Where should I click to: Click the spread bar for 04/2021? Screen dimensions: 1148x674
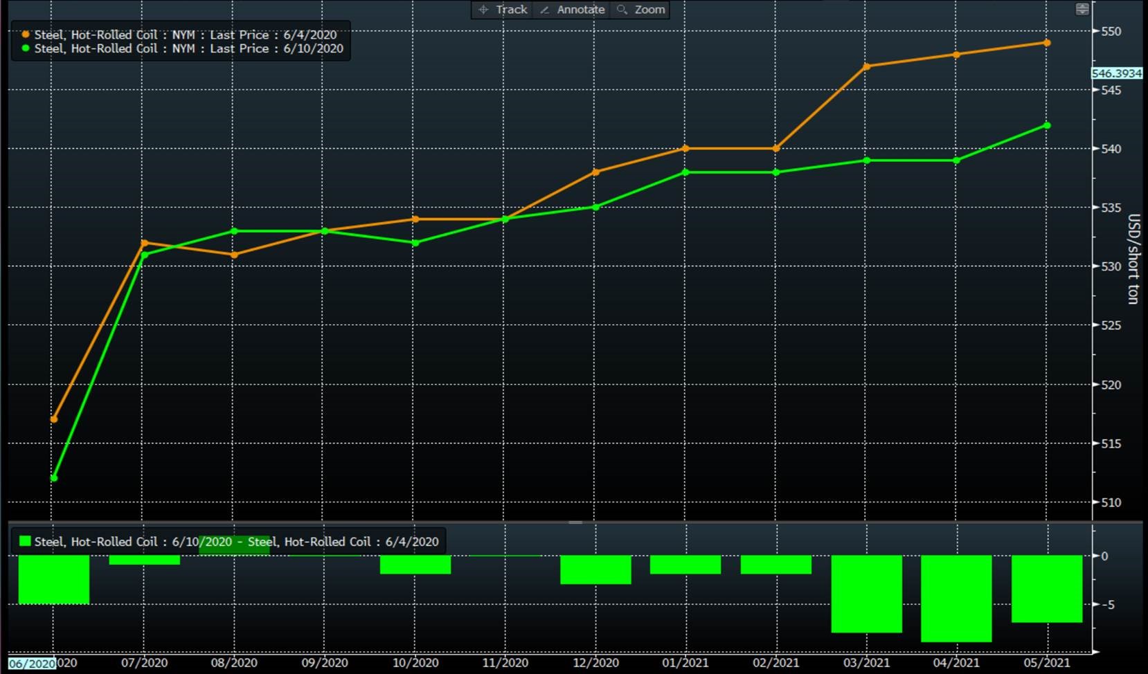956,598
